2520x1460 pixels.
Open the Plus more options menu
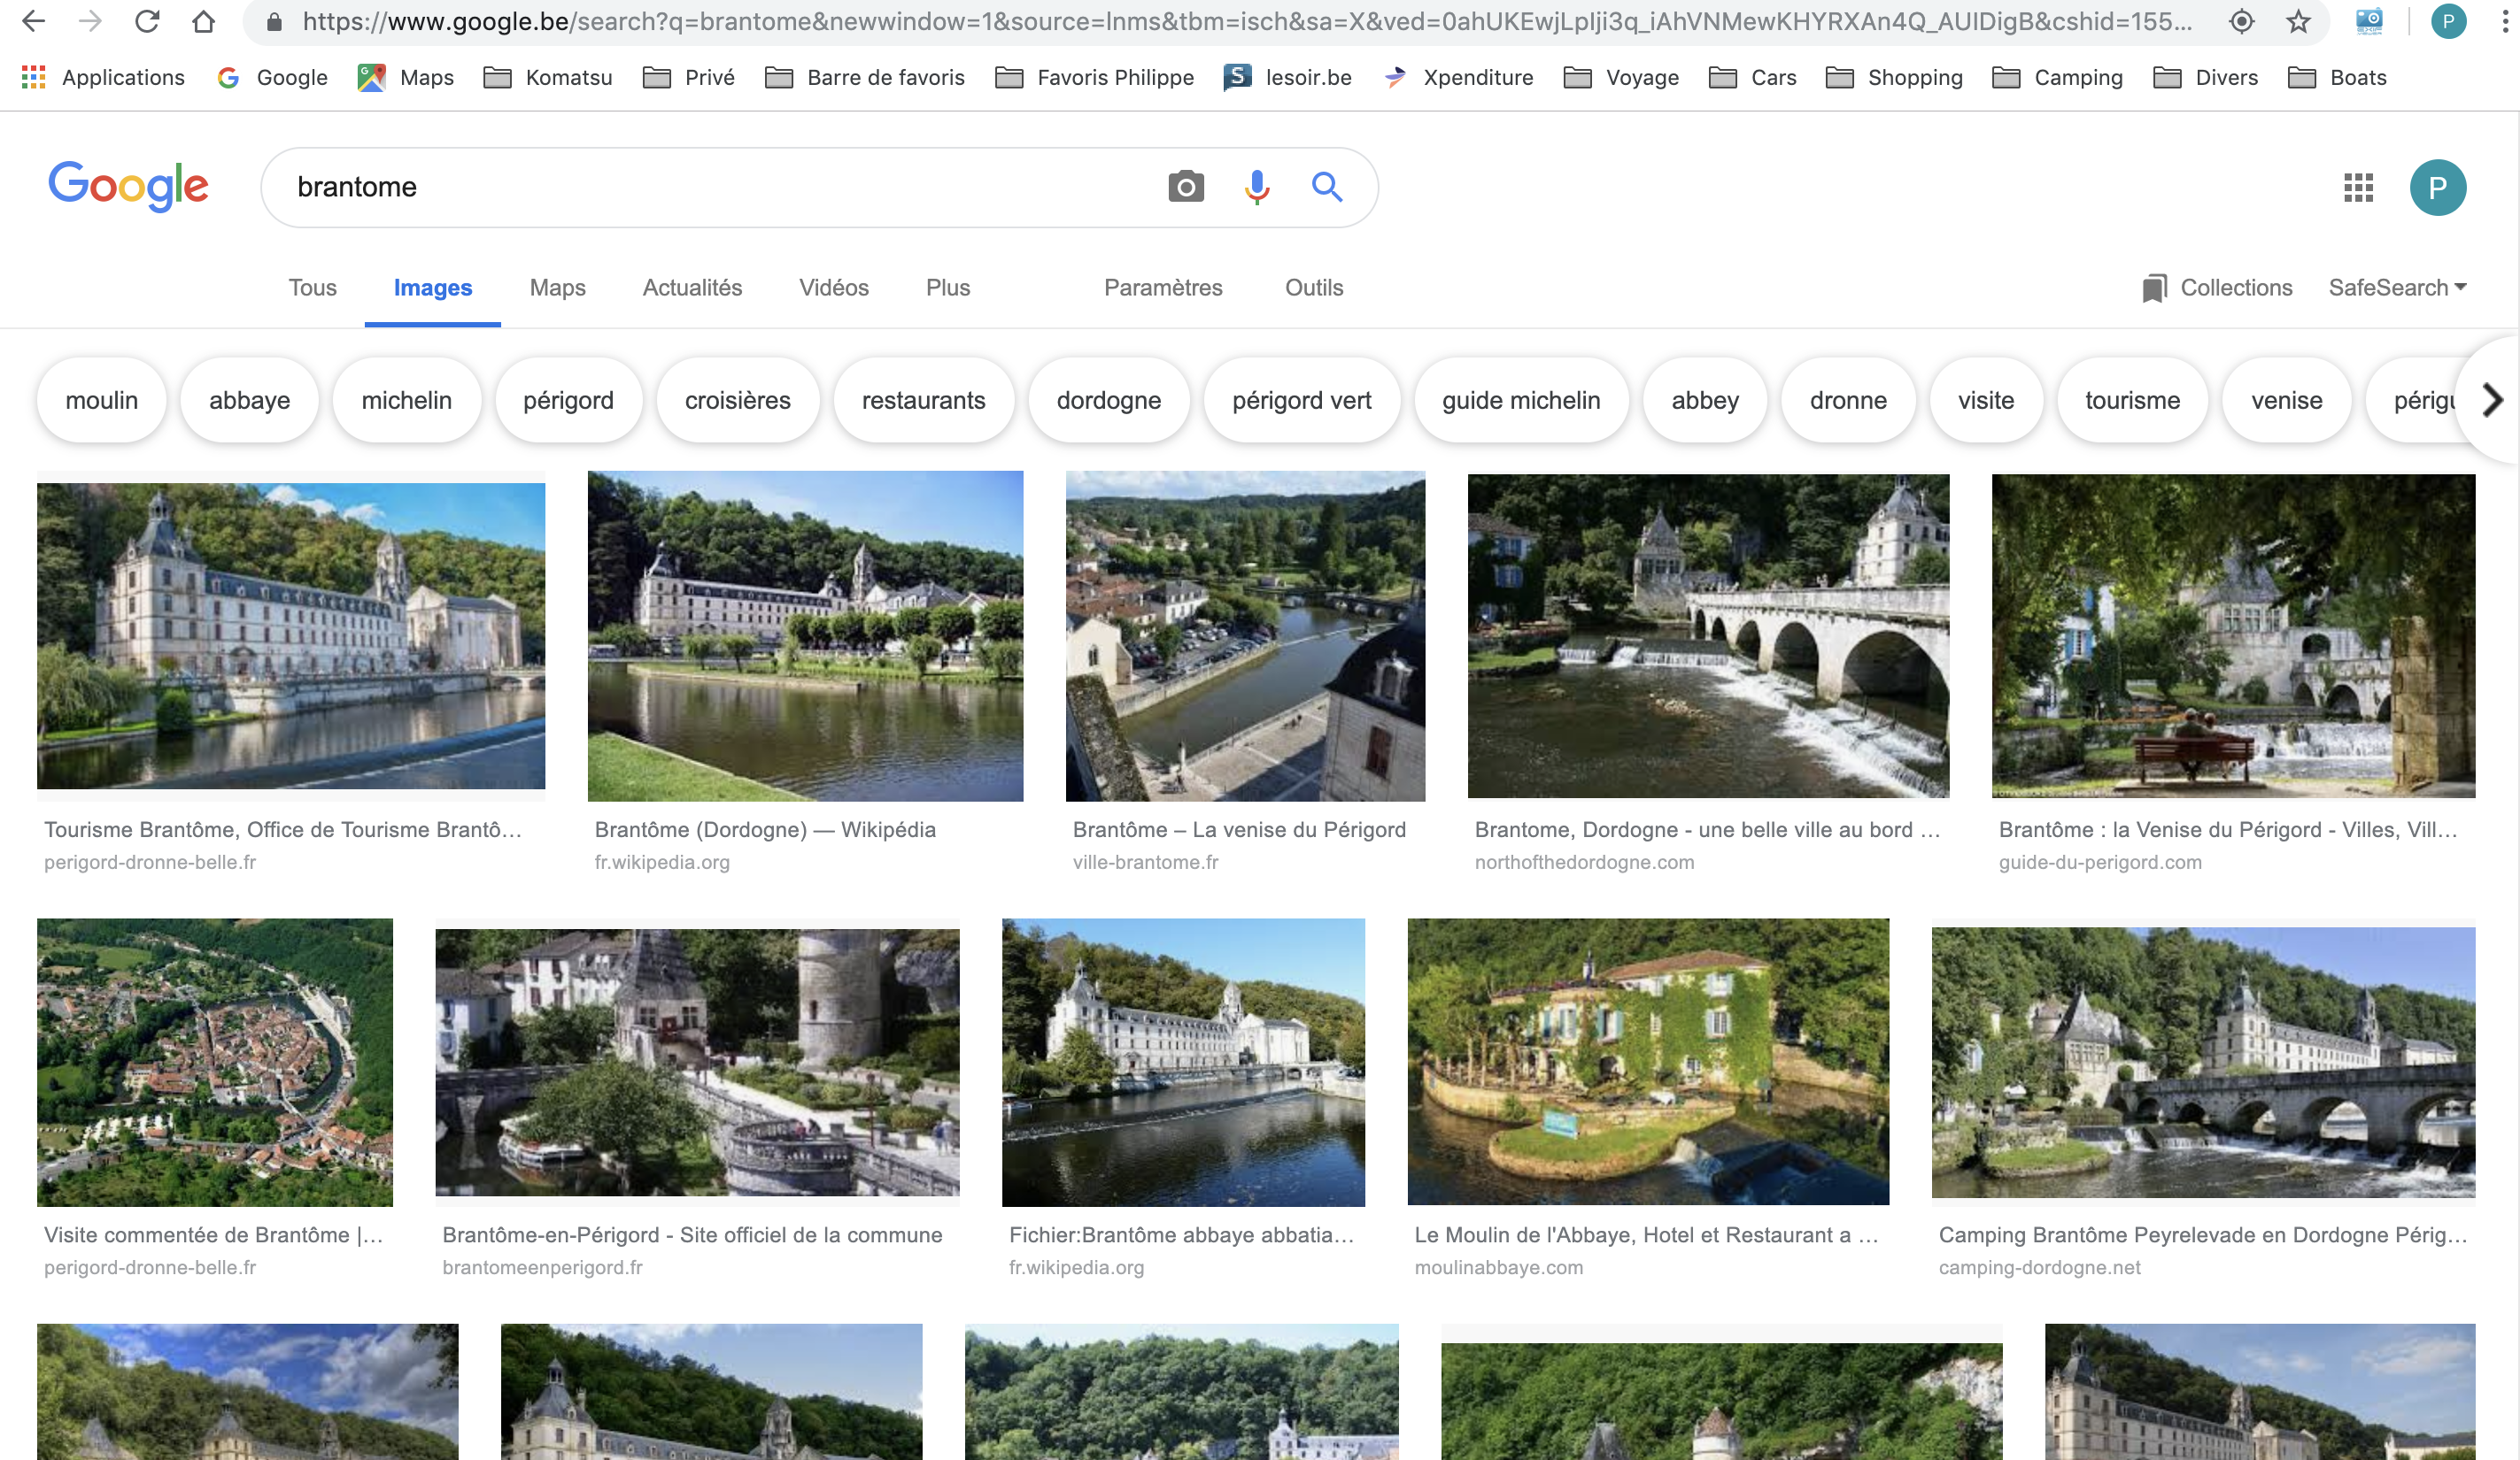click(x=947, y=288)
